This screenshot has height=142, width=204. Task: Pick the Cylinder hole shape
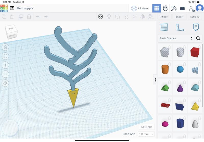tap(180, 52)
